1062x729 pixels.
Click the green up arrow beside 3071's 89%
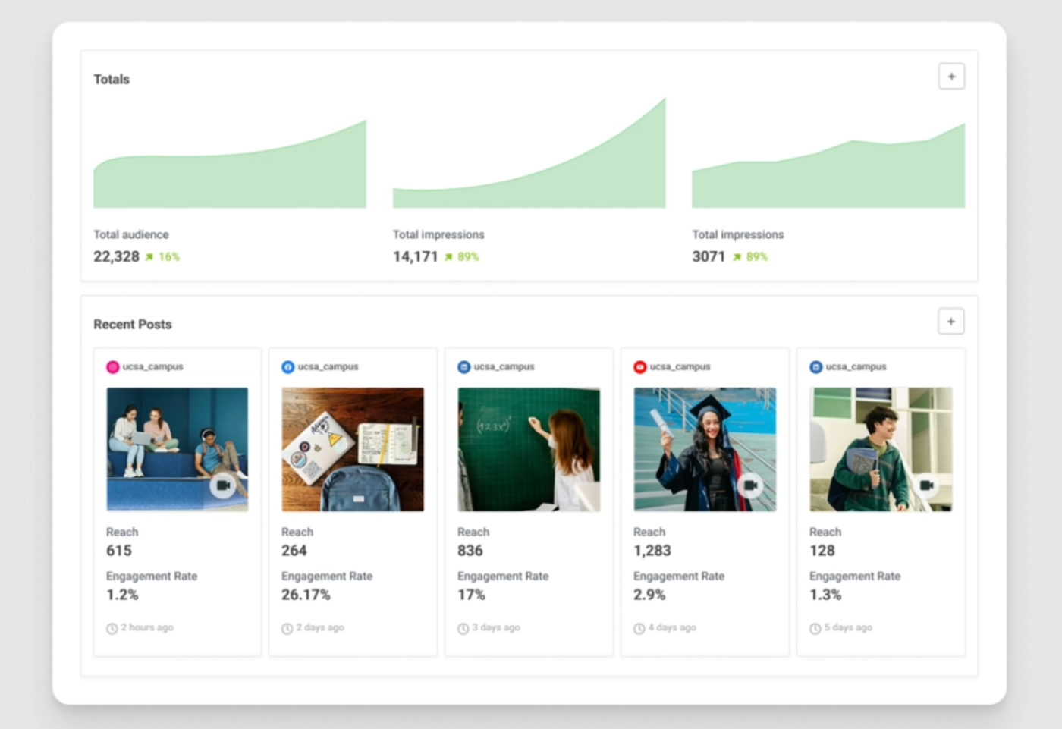pos(737,257)
